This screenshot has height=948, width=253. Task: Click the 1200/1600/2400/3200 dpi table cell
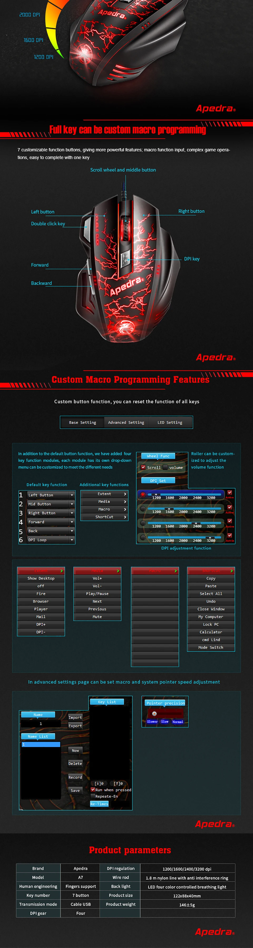187,868
